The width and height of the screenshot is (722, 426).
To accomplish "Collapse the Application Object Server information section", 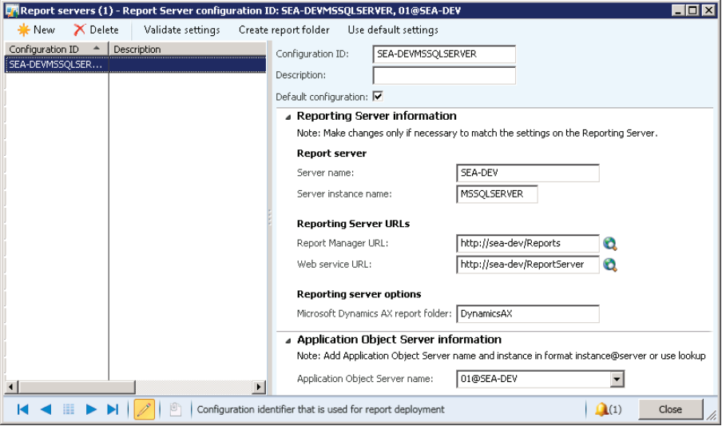I will [288, 341].
